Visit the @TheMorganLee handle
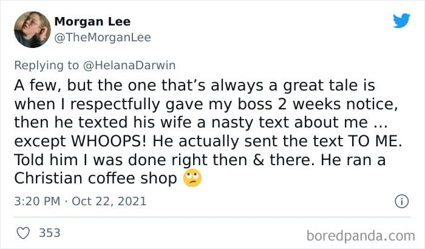The width and height of the screenshot is (425, 249). [103, 38]
